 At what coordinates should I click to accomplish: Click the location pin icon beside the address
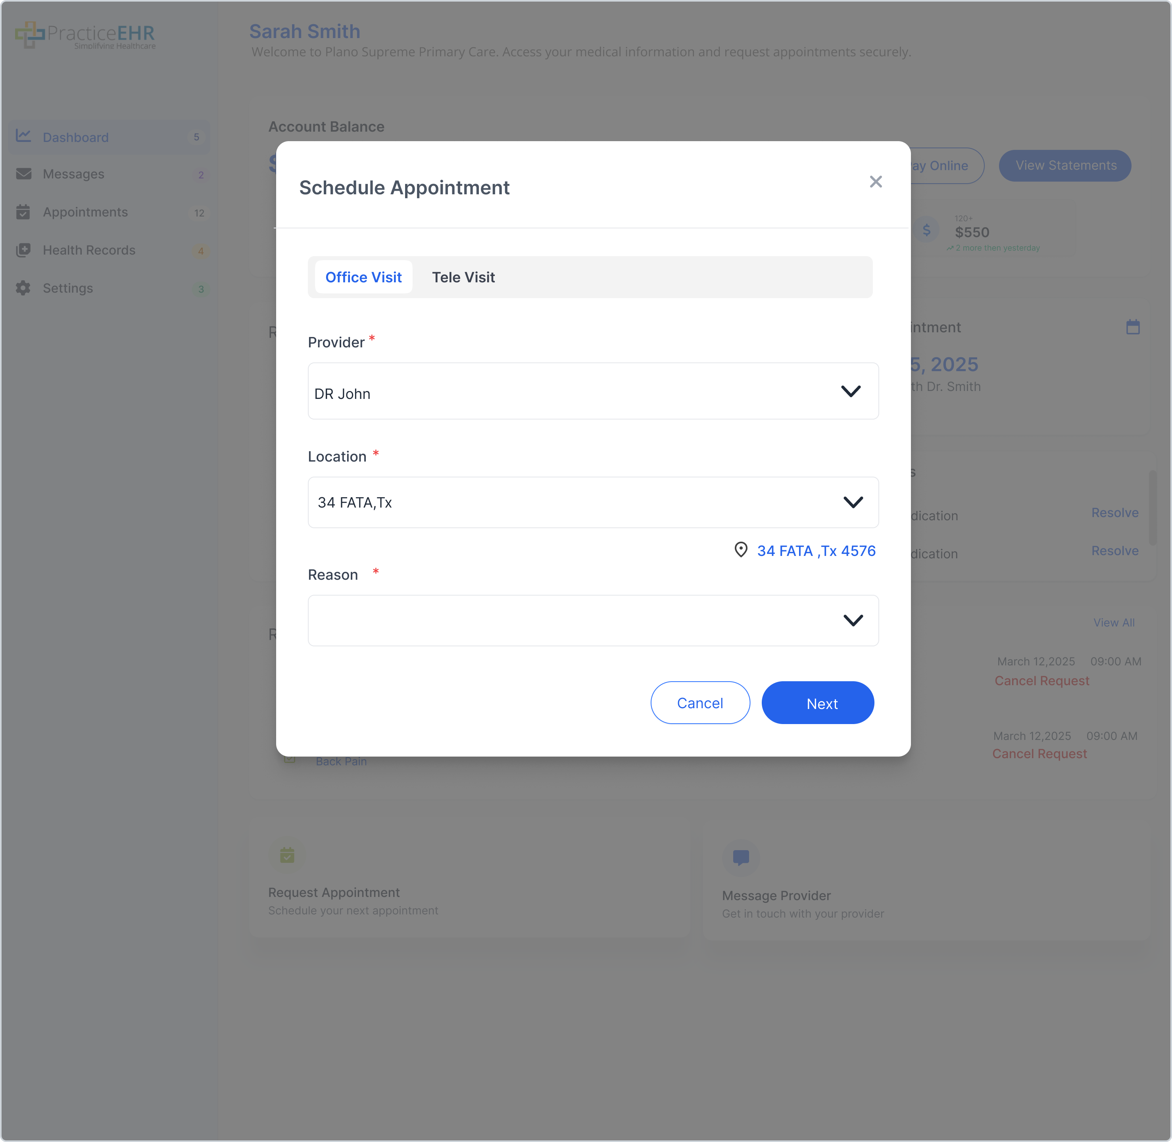click(x=741, y=550)
